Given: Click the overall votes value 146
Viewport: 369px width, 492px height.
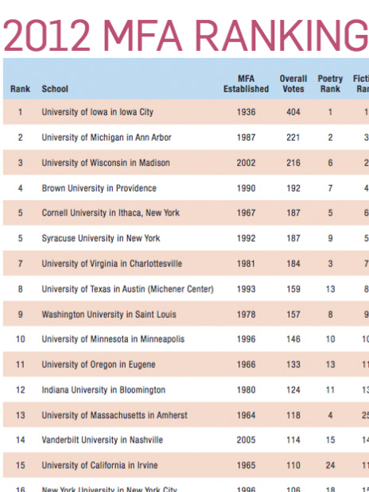Looking at the screenshot, I should [293, 339].
